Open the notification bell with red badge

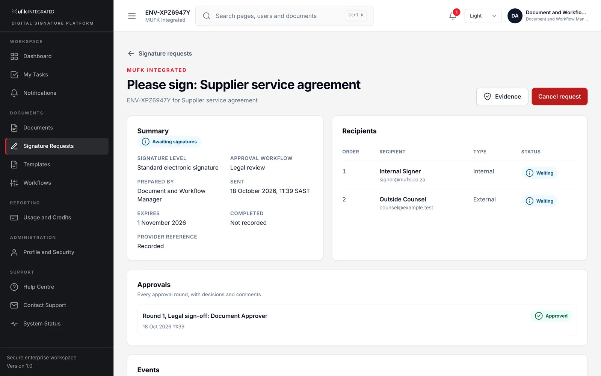(x=453, y=16)
